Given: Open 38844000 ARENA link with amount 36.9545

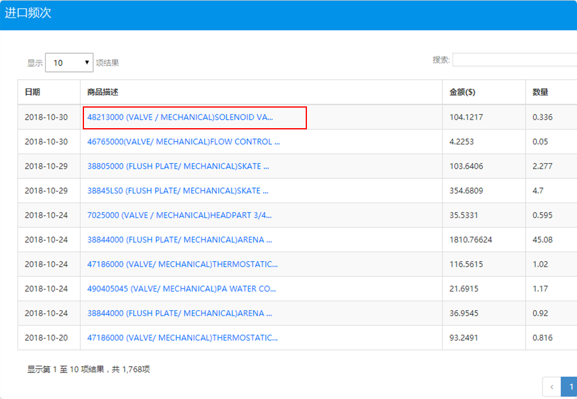Looking at the screenshot, I should point(179,313).
